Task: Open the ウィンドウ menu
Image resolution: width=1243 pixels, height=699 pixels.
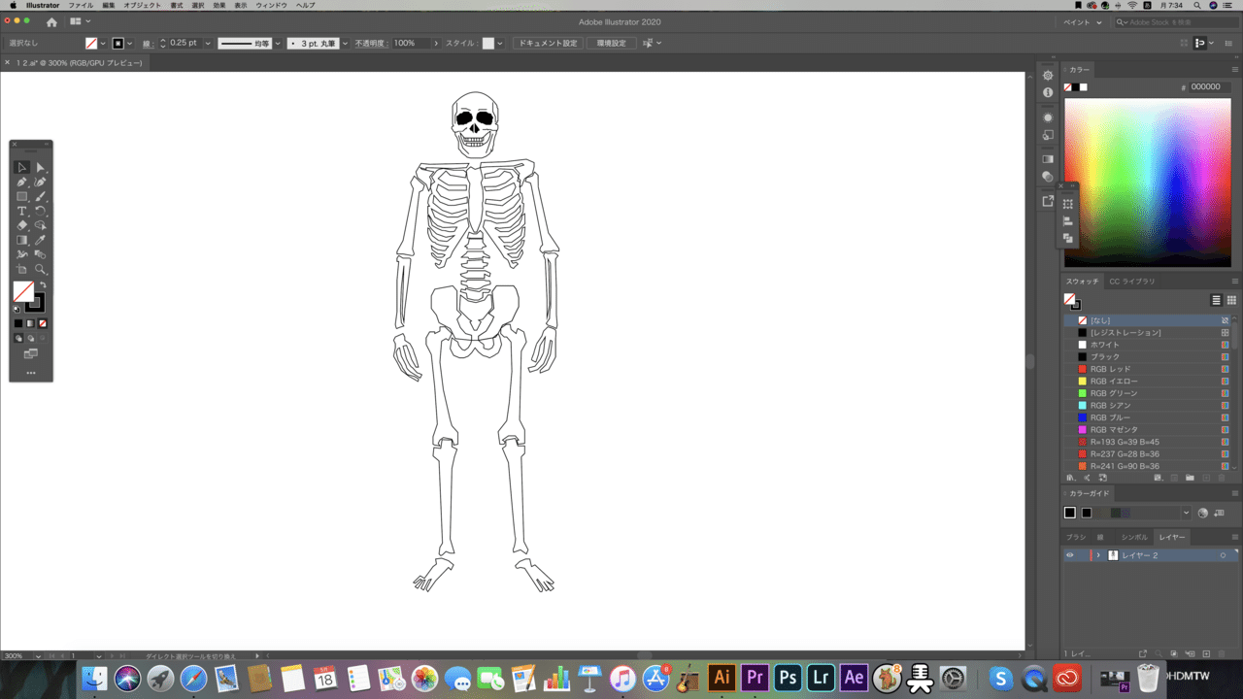Action: 271,5
